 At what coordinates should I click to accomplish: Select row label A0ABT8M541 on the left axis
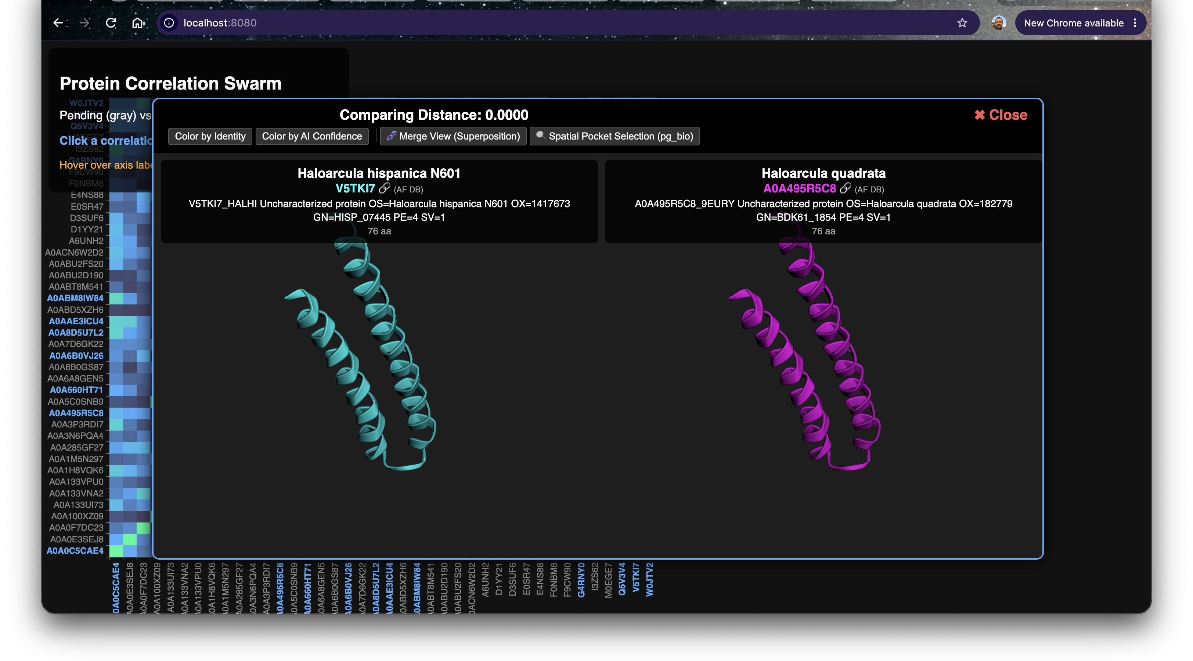(x=76, y=287)
